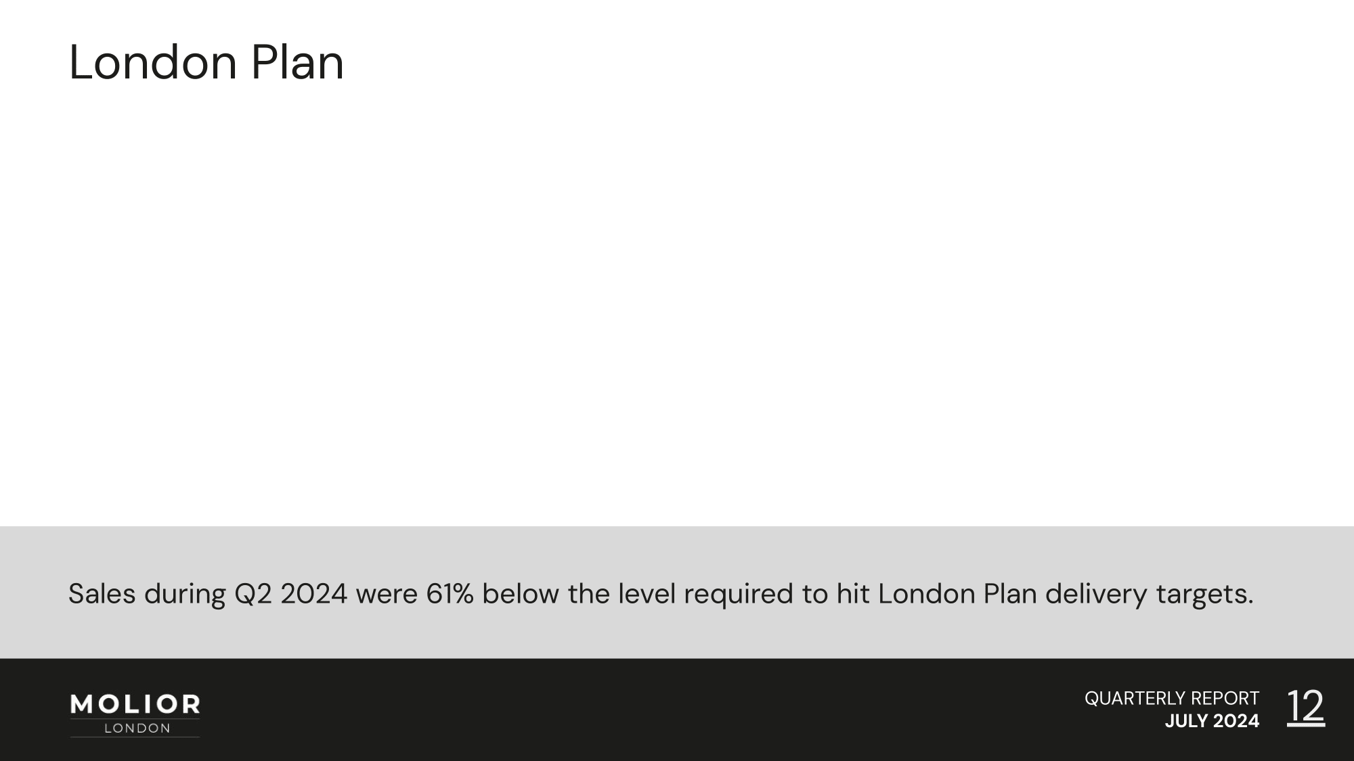Click the page number 12
1354x761 pixels.
click(1306, 706)
